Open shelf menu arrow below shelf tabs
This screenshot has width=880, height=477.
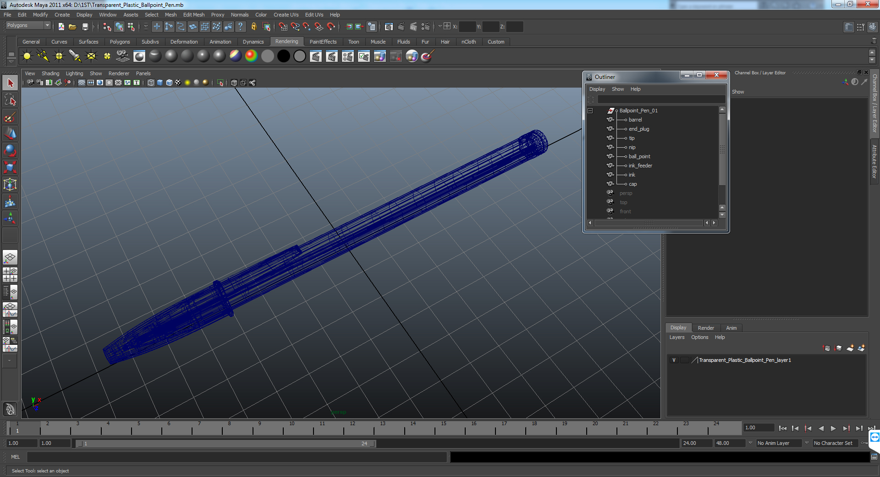11,62
